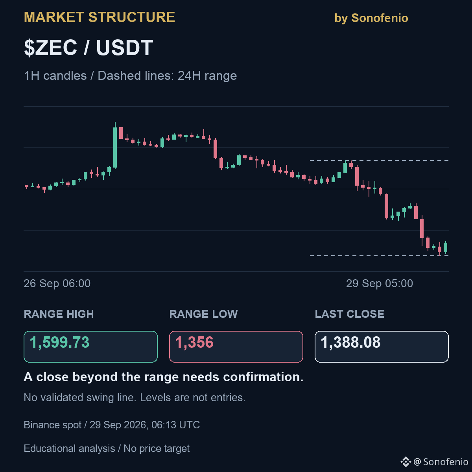Click the Range High value box 1,599.73
This screenshot has height=472, width=472.
pos(90,347)
